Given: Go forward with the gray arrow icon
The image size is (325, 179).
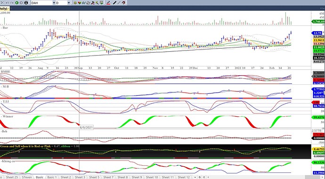Looking at the screenshot, I should [21, 3].
